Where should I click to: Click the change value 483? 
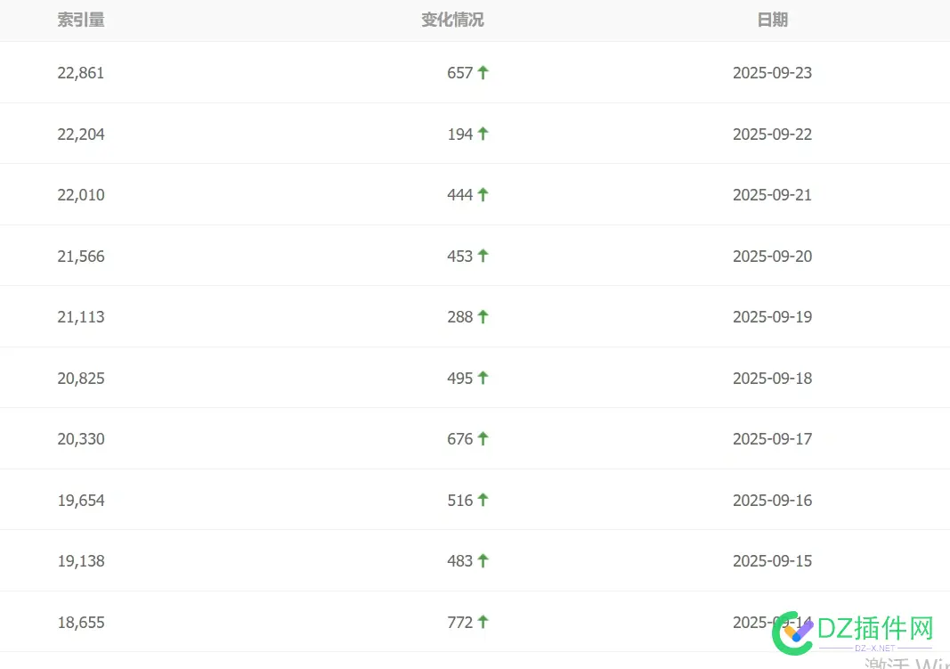pyautogui.click(x=459, y=561)
